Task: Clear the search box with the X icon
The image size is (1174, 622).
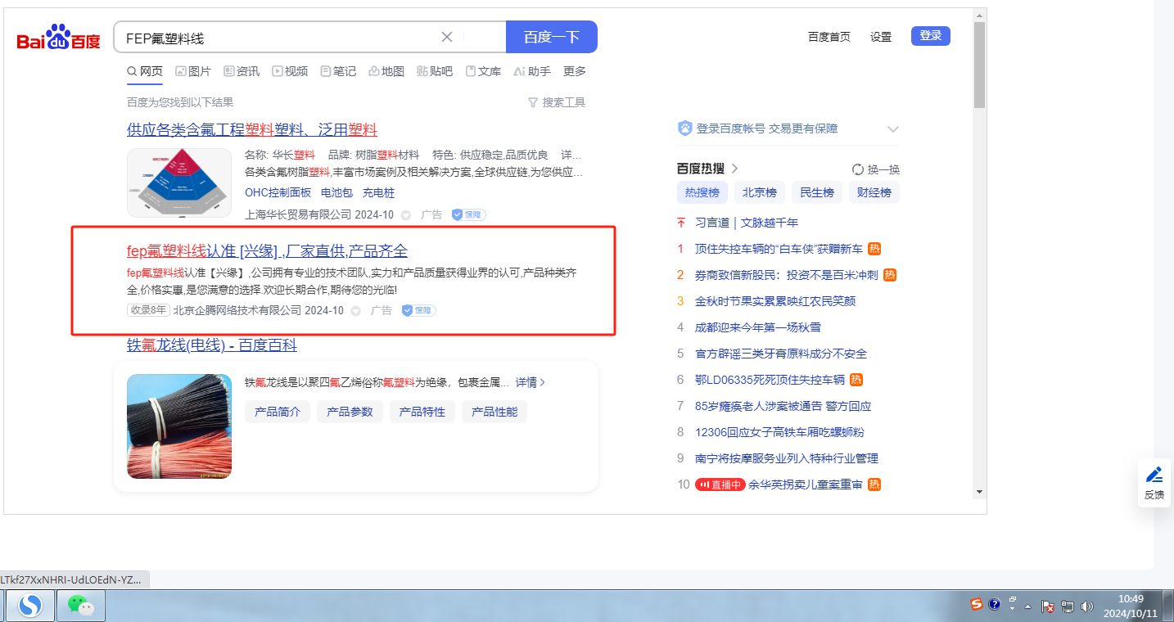Action: tap(447, 37)
